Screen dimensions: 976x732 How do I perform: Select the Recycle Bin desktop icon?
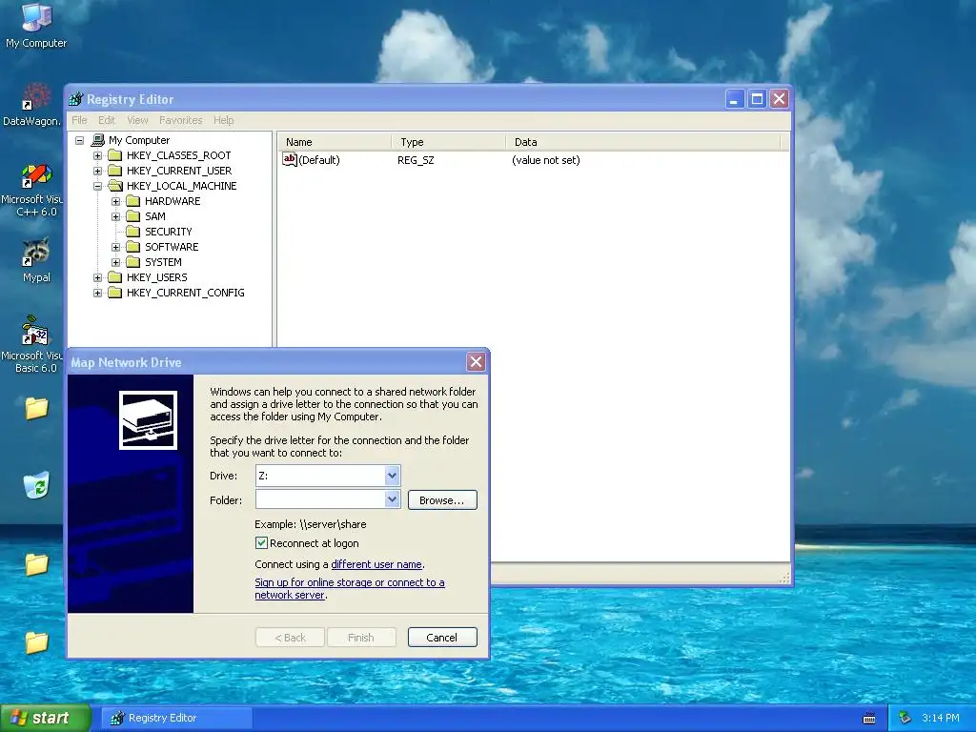37,485
